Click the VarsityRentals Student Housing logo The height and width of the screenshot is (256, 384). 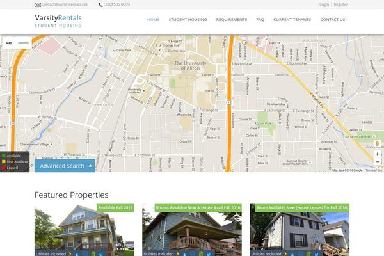pos(58,21)
